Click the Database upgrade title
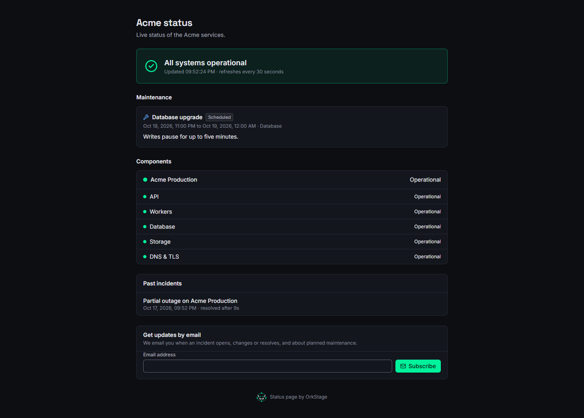Screen dimensions: 584x418 177,117
